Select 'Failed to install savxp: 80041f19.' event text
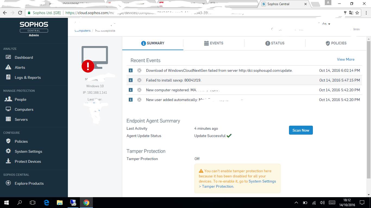Image resolution: width=371 pixels, height=208 pixels. [174, 80]
